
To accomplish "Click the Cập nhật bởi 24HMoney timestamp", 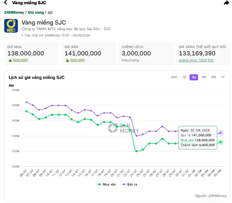I will pos(57,35).
